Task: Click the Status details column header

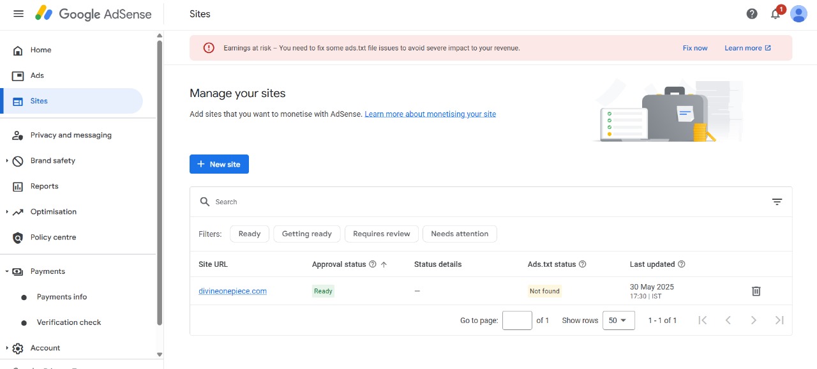Action: (438, 264)
